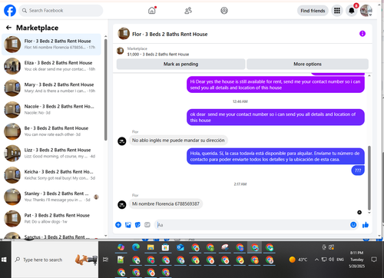Open Copilot from the taskbar
384x278 pixels.
[121, 247]
